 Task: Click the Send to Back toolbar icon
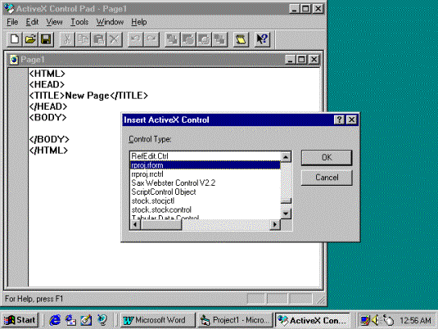click(x=220, y=39)
